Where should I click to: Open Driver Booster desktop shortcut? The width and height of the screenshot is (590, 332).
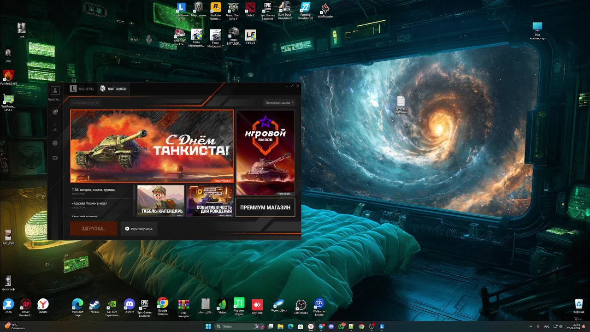tap(26, 307)
